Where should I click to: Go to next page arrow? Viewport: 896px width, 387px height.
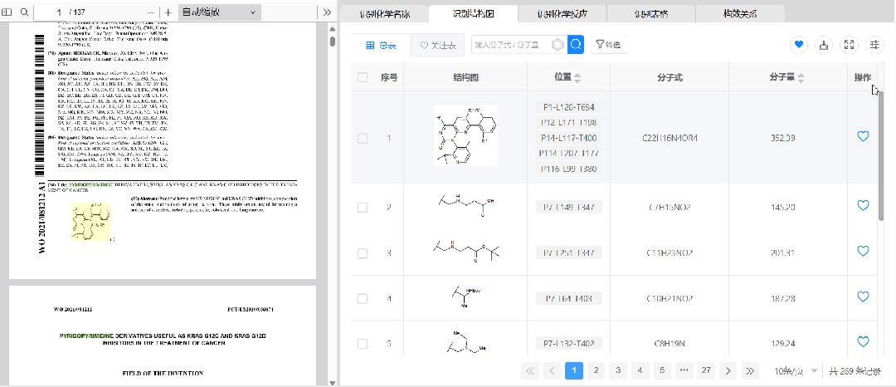coord(728,371)
